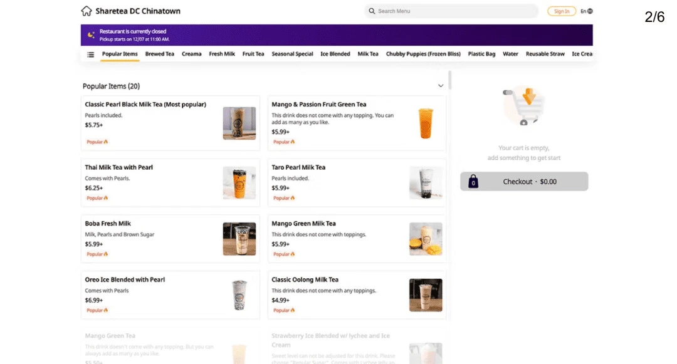677x364 pixels.
Task: Select the Milk Tea tab
Action: coord(368,54)
